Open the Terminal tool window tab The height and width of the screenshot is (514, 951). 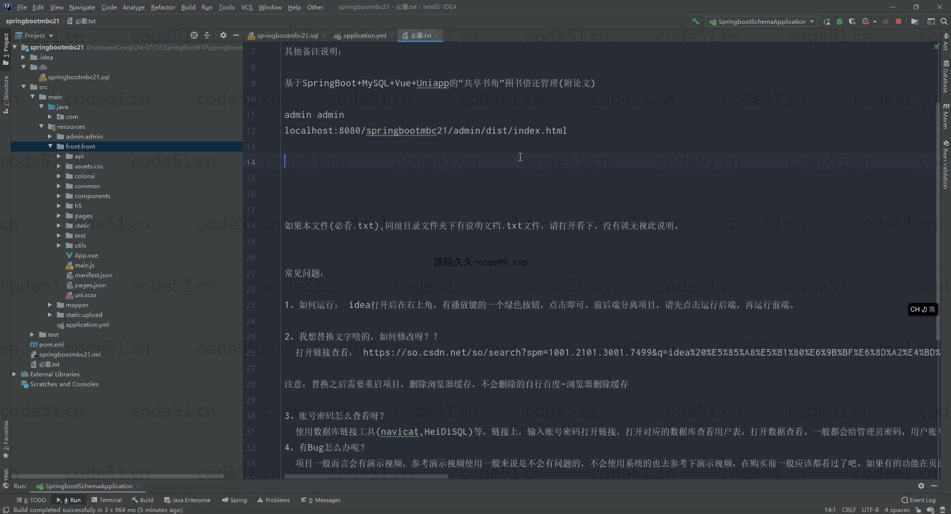(106, 500)
